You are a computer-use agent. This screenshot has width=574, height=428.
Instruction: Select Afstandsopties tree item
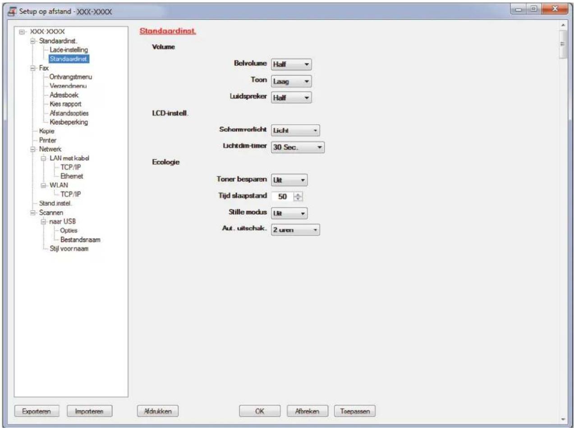pyautogui.click(x=69, y=113)
